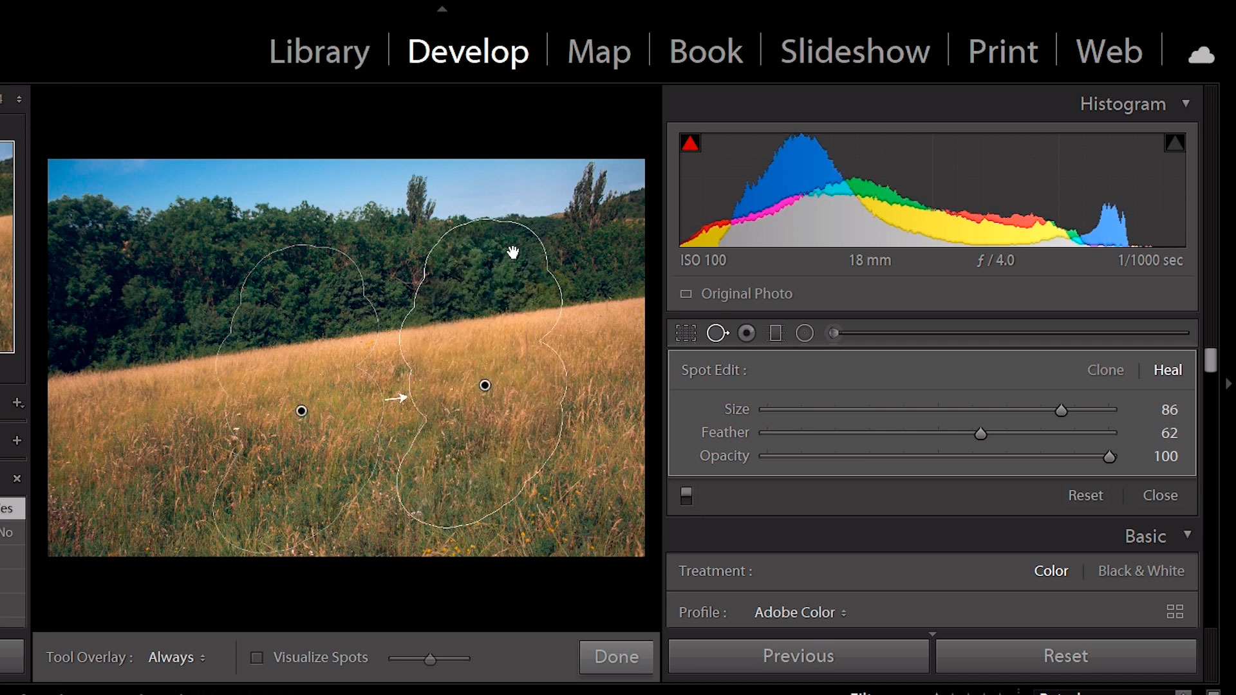This screenshot has width=1236, height=695.
Task: Open the Tool Overlay dropdown menu
Action: [175, 657]
